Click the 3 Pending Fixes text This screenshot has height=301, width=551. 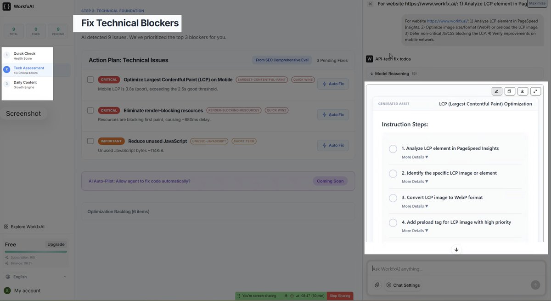click(x=332, y=60)
